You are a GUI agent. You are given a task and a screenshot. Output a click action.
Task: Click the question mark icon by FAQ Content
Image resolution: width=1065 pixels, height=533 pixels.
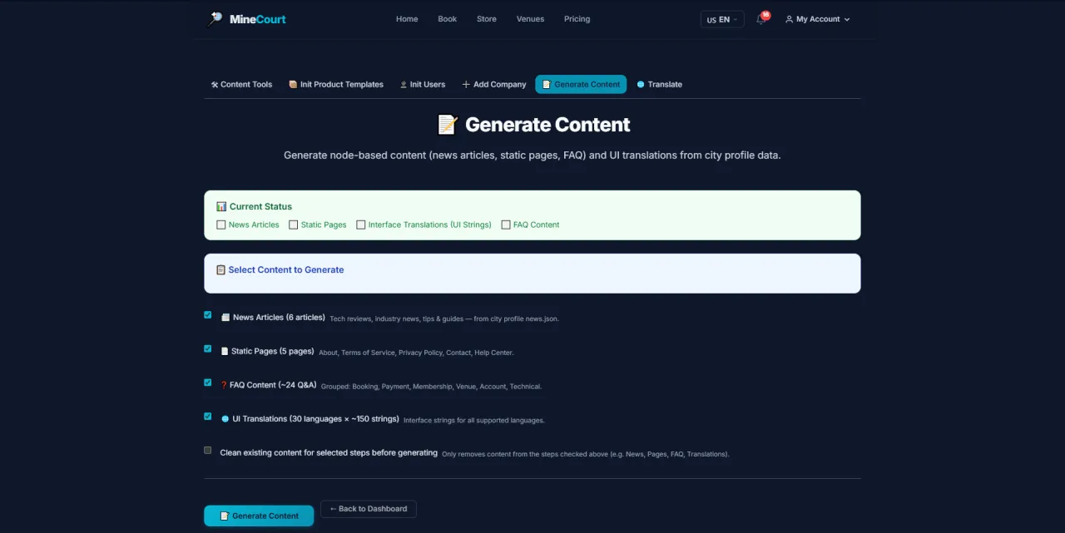[224, 385]
